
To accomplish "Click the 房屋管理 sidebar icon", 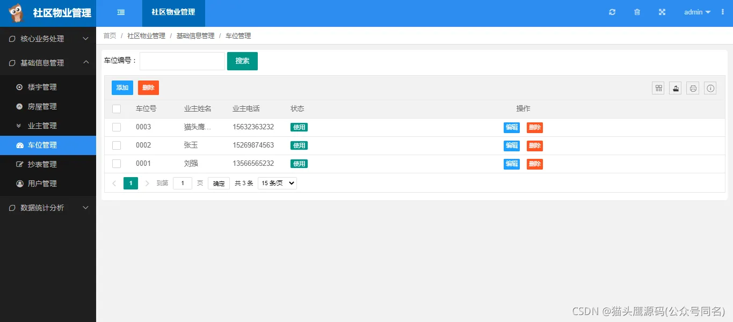I will point(20,106).
